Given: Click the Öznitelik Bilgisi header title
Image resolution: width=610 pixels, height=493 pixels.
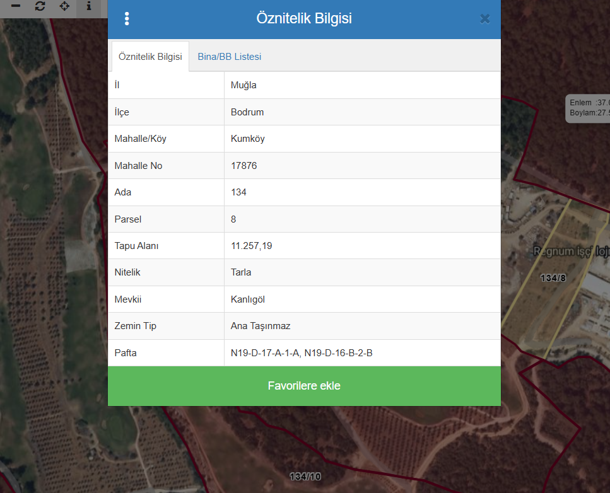Looking at the screenshot, I should 304,18.
